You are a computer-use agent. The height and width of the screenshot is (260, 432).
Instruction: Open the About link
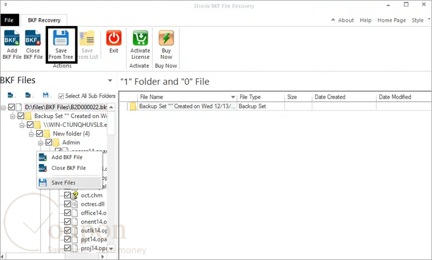[x=346, y=20]
